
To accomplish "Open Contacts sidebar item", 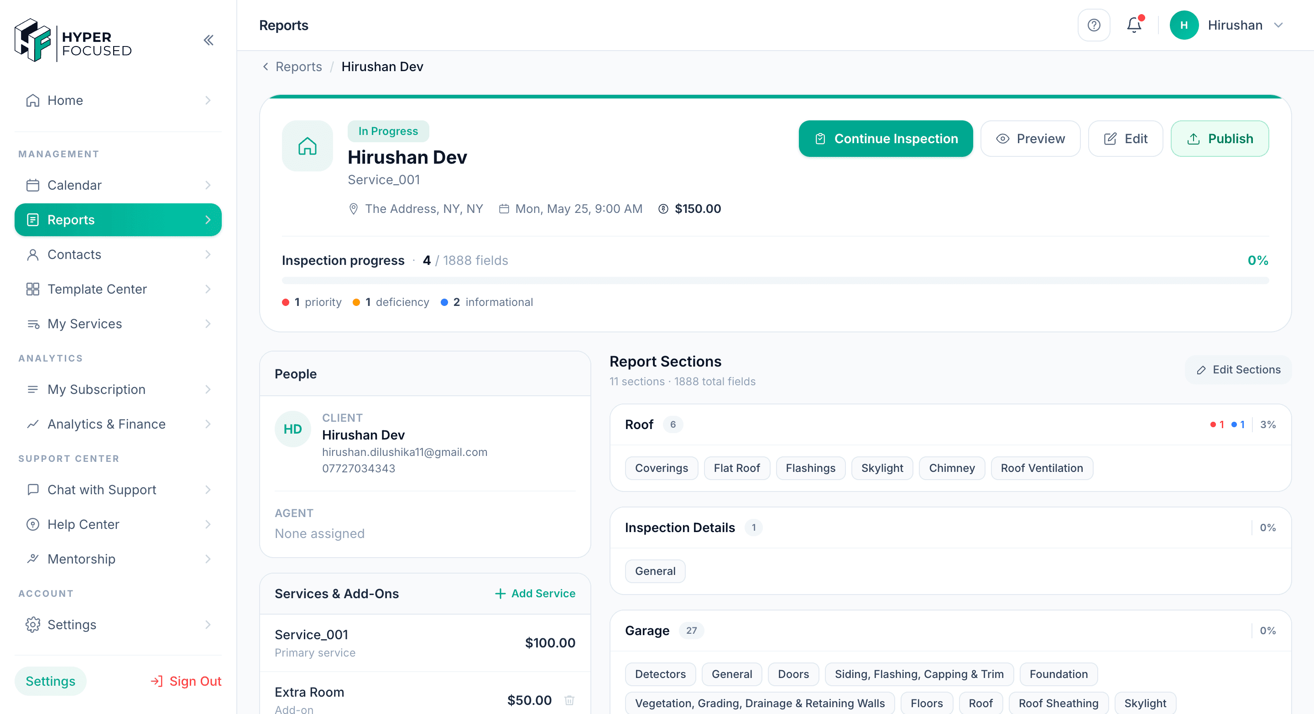I will click(x=118, y=254).
